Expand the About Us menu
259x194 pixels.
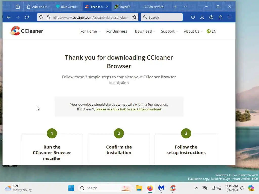(x=193, y=31)
